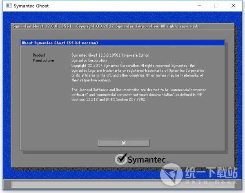Screen dimensions: 245x193
Task: Click the 'Manufacturer' label
Action: coord(44,60)
